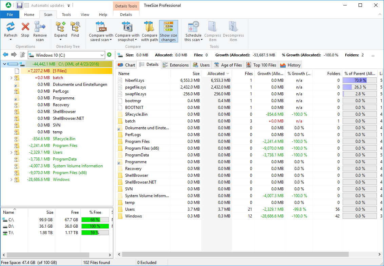384x266 pixels.
Task: Expand the Windows folder in tree
Action: click(x=11, y=179)
